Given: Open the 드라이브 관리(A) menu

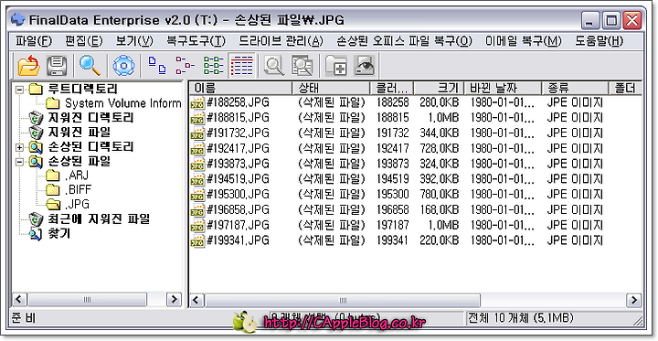Looking at the screenshot, I should coord(281,41).
